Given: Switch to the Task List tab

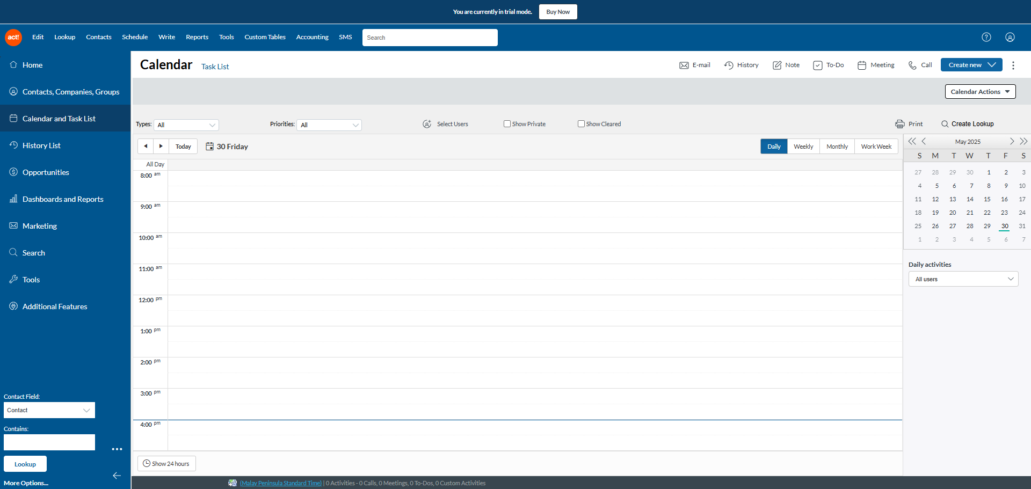Looking at the screenshot, I should click(215, 67).
